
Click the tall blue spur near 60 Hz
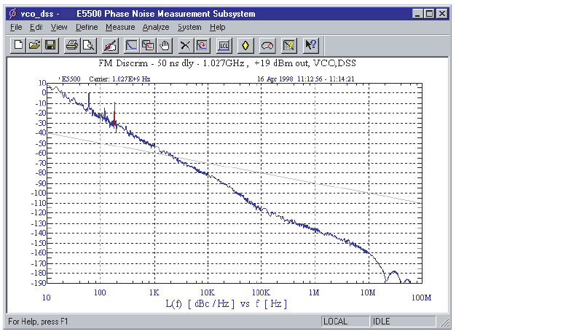tap(89, 98)
